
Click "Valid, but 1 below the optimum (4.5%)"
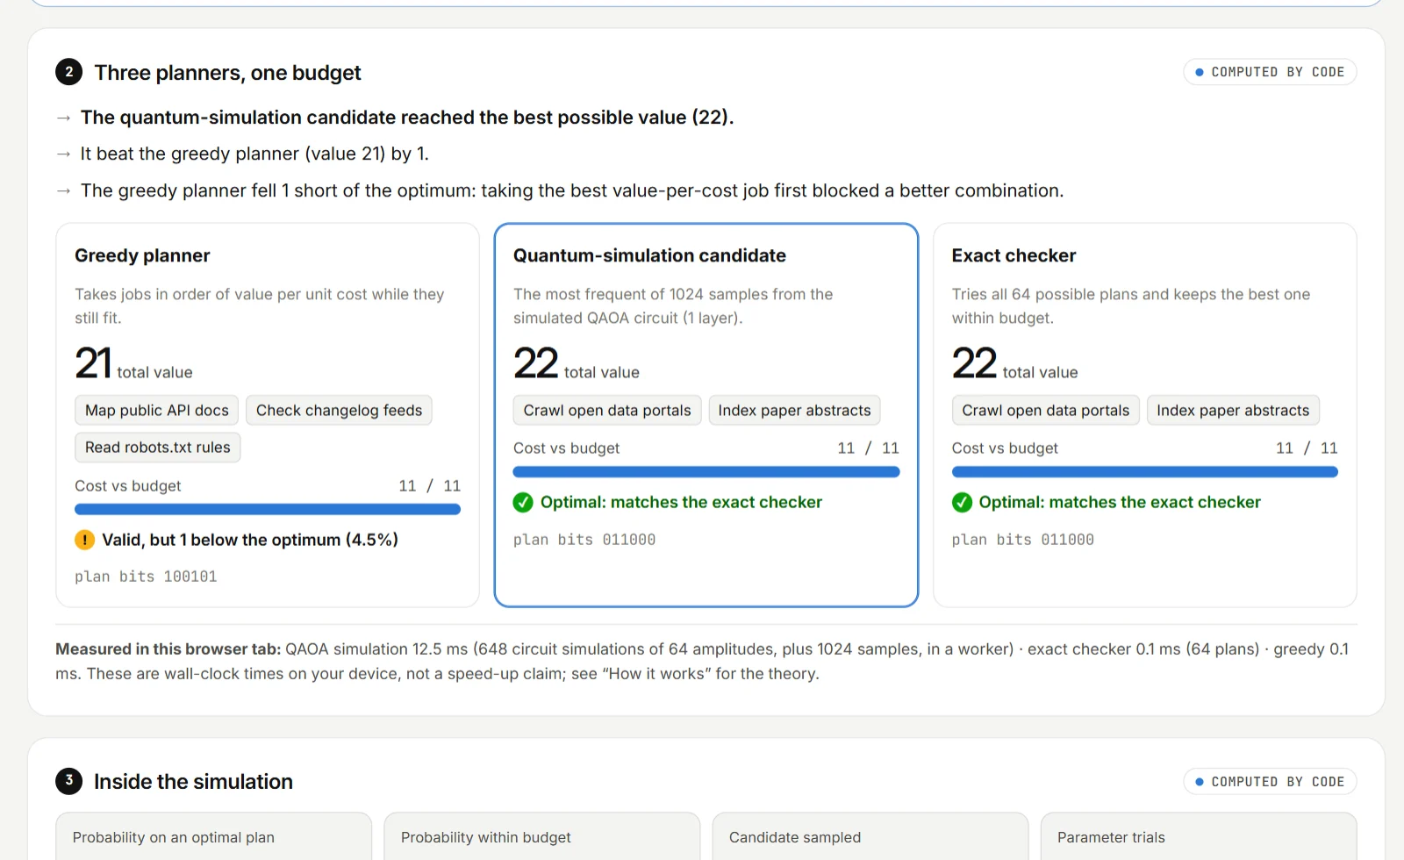point(250,540)
